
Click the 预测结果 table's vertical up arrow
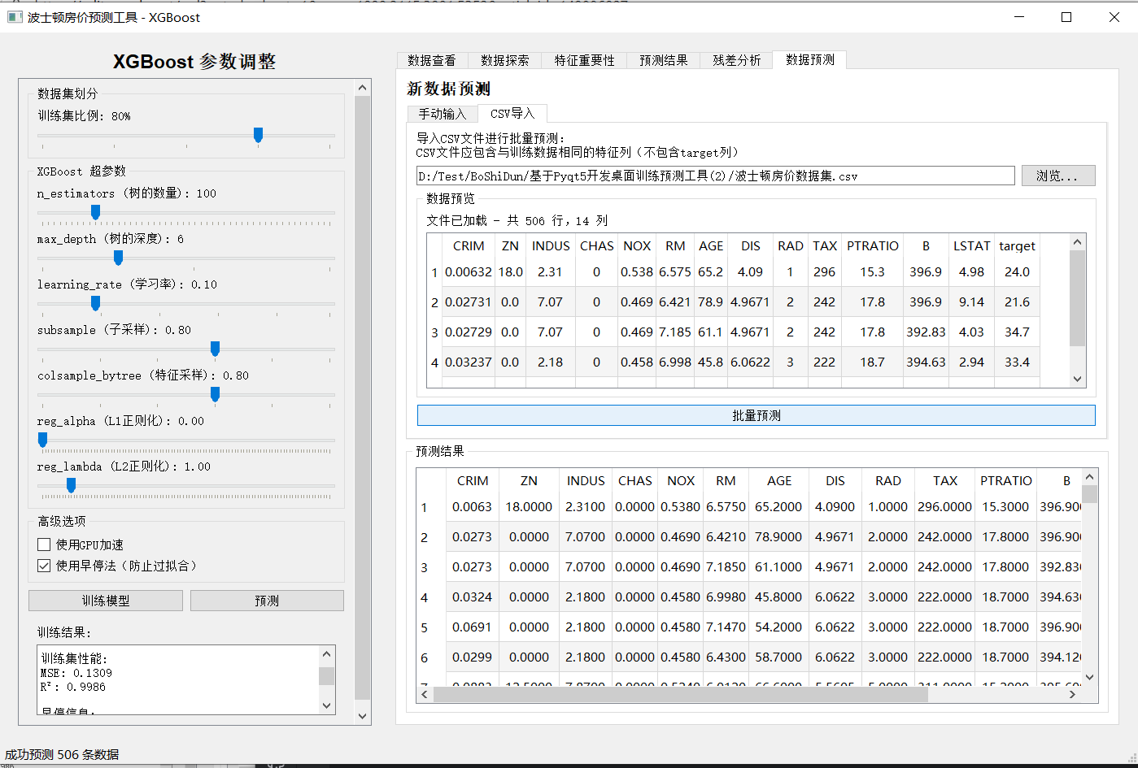pyautogui.click(x=1090, y=477)
